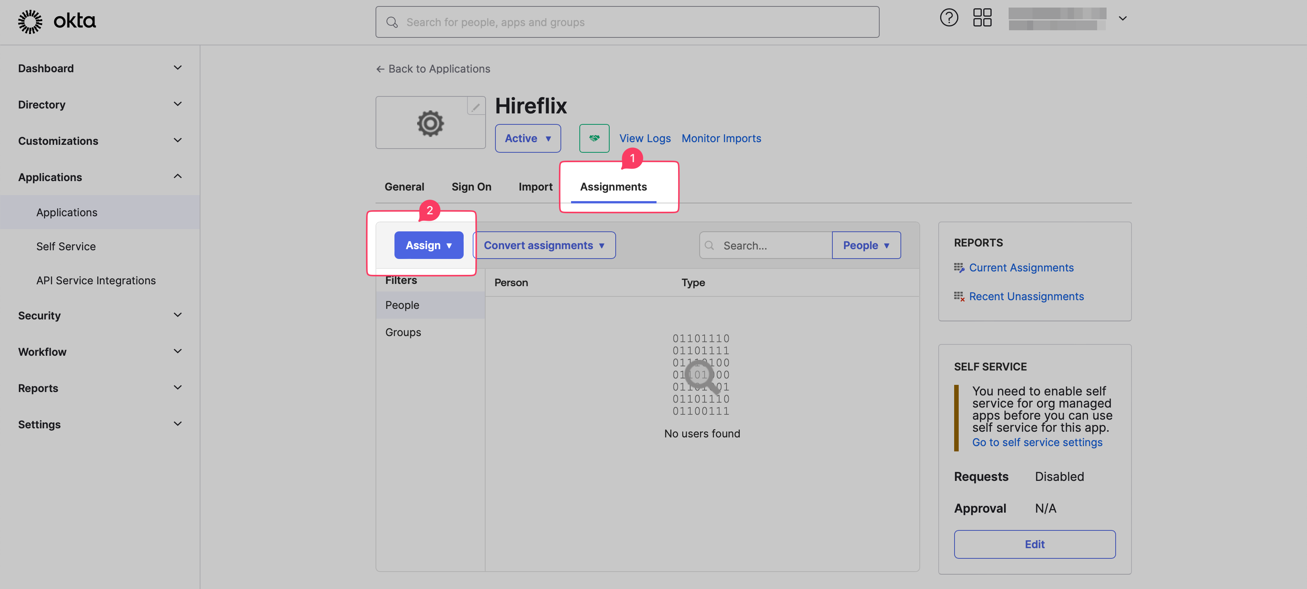Screen dimensions: 1307x589
Task: Open the Assign dropdown button
Action: (x=429, y=246)
